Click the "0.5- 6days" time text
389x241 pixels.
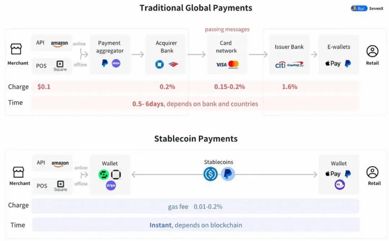click(x=148, y=104)
